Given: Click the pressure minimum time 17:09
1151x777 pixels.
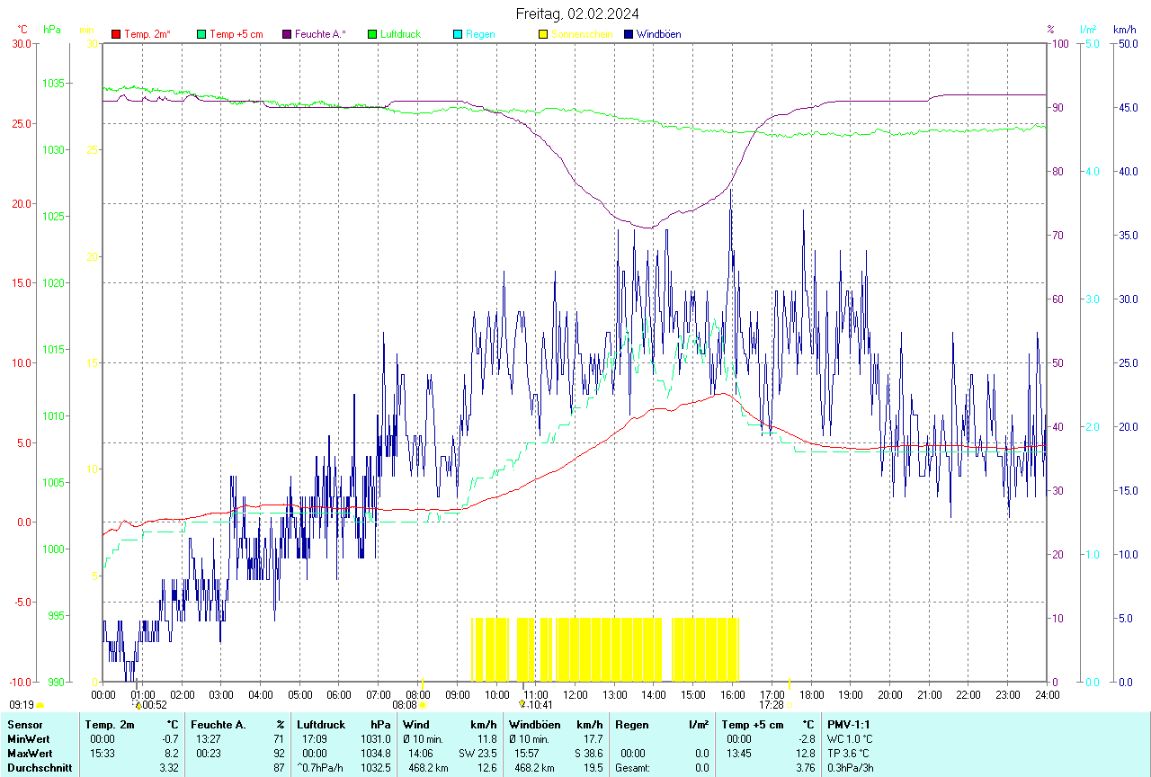Looking at the screenshot, I should tap(315, 739).
